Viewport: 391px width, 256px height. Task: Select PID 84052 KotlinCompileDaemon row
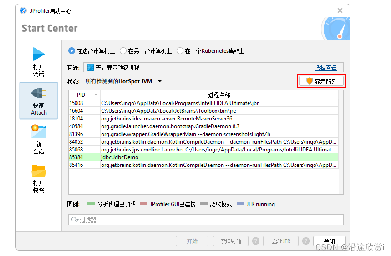203,142
